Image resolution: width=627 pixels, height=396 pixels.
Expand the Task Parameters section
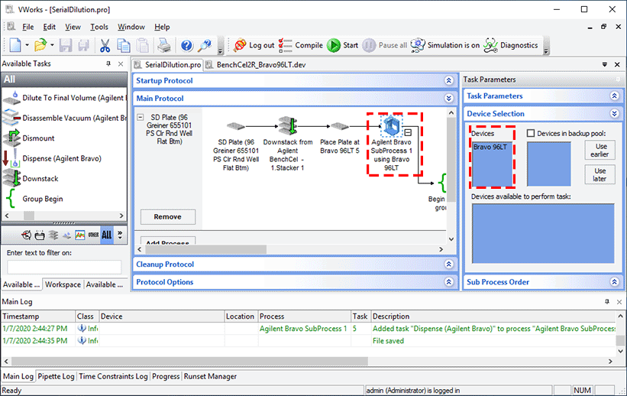(615, 96)
